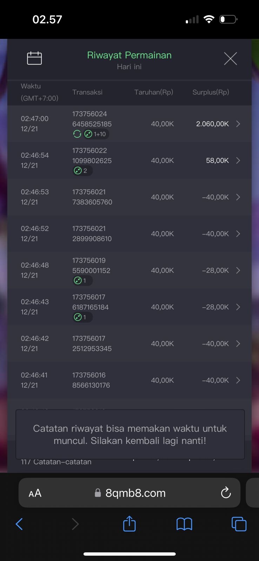Image resolution: width=259 pixels, height=561 pixels.
Task: Open the calendar date picker icon
Action: 34,58
